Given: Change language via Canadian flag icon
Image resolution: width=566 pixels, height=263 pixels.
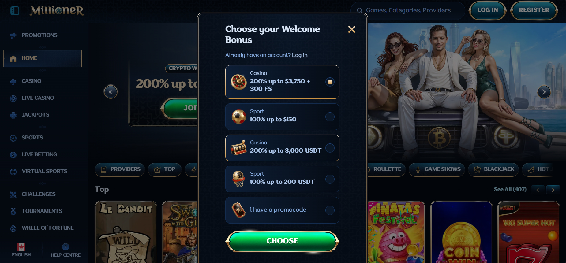Looking at the screenshot, I should (x=21, y=246).
